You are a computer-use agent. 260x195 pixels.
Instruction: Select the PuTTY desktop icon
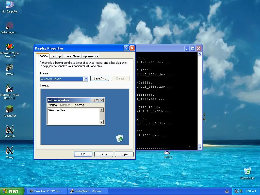click(x=168, y=155)
